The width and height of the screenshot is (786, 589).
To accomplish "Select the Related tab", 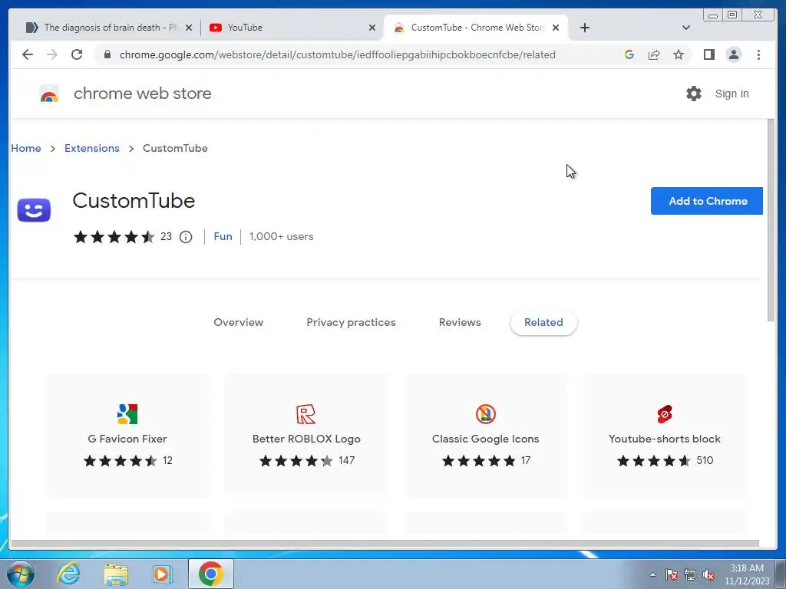I will (543, 323).
